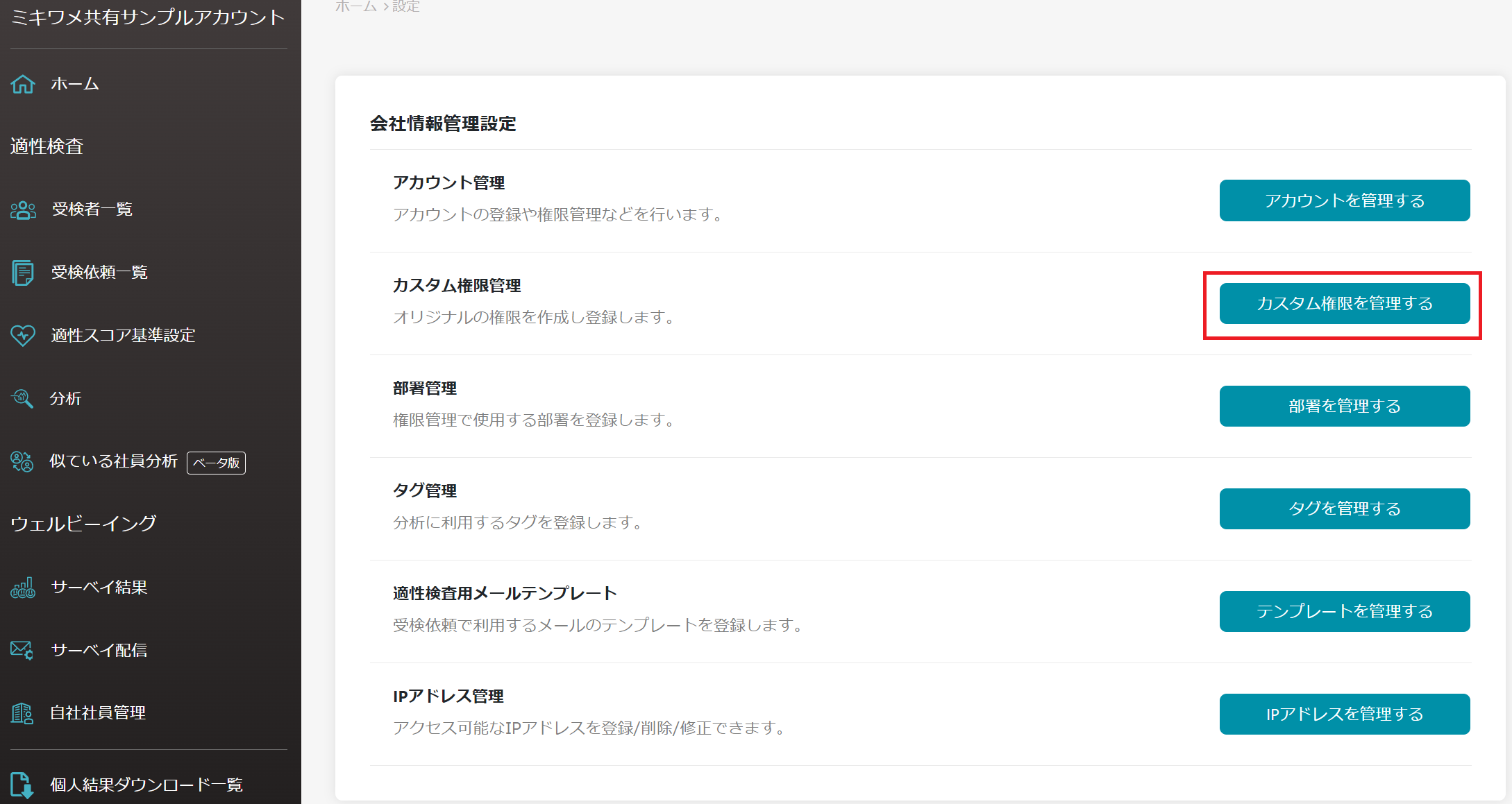The height and width of the screenshot is (804, 1512).
Task: Click the 受検者一覧 people icon
Action: click(23, 209)
